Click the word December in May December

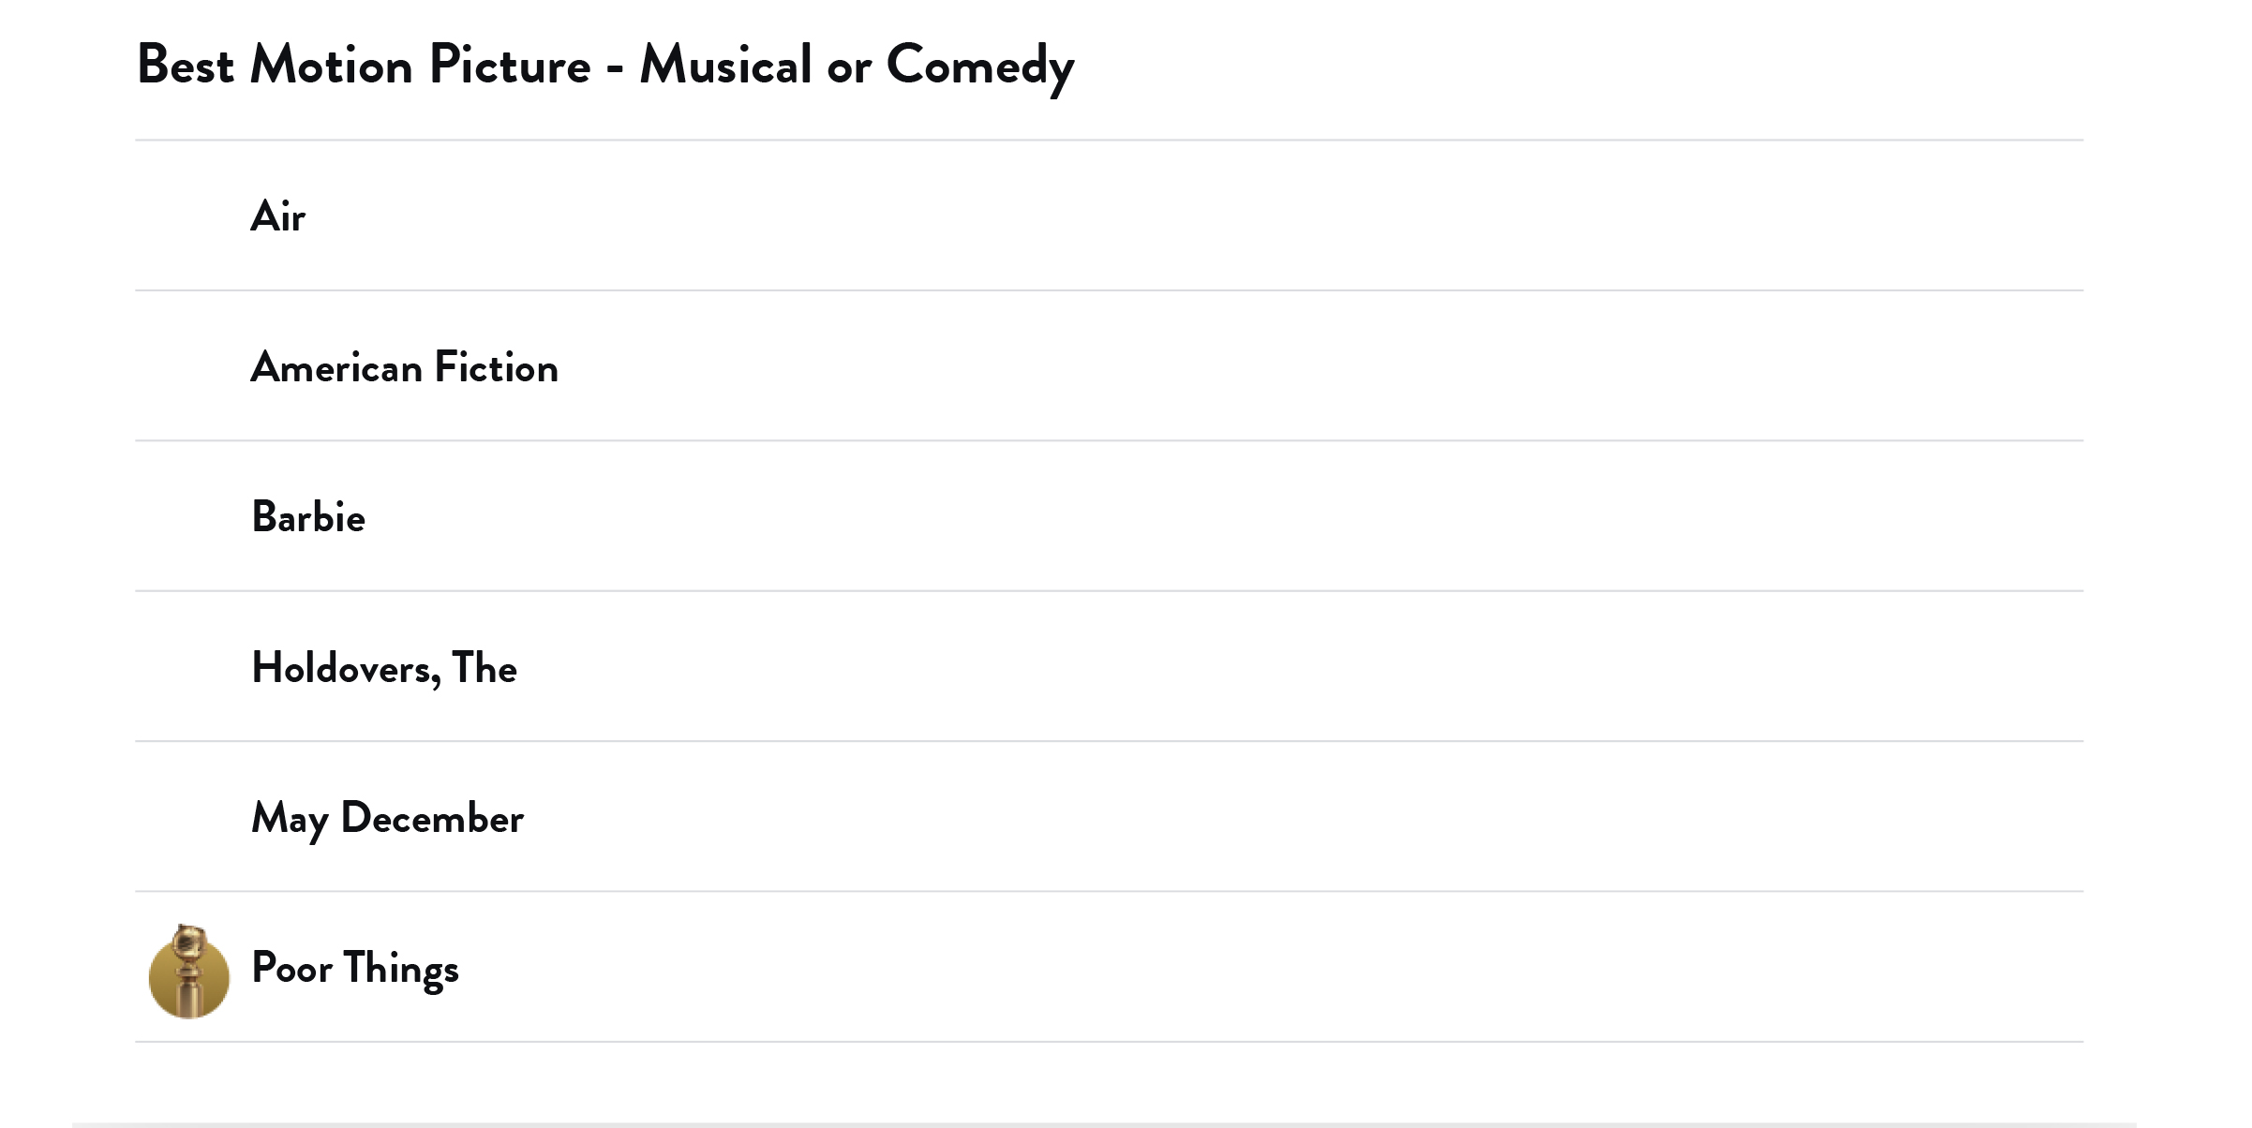click(x=432, y=818)
